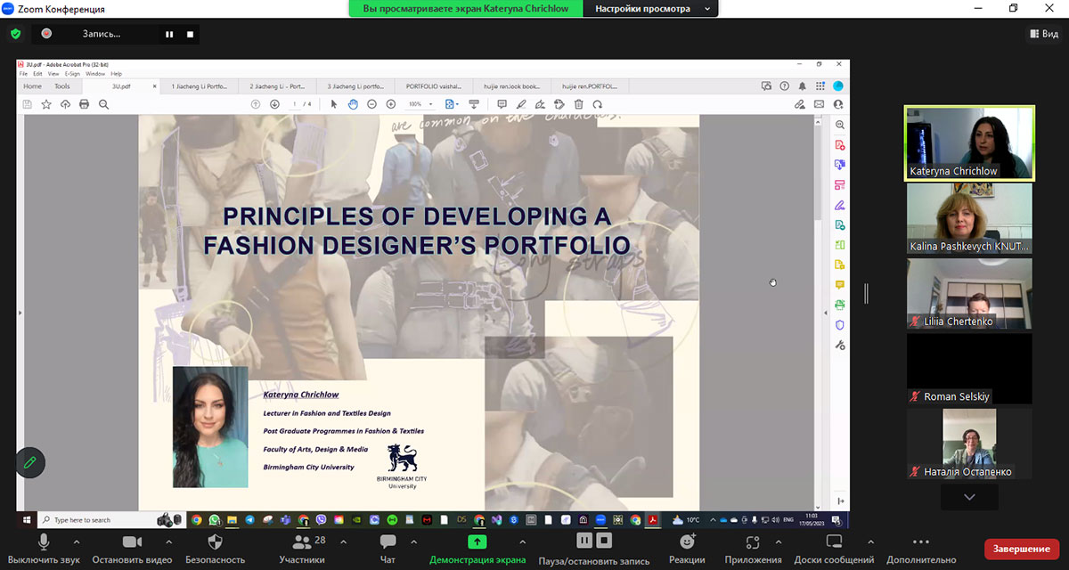
Task: Click the Security shield icon
Action: tap(215, 542)
